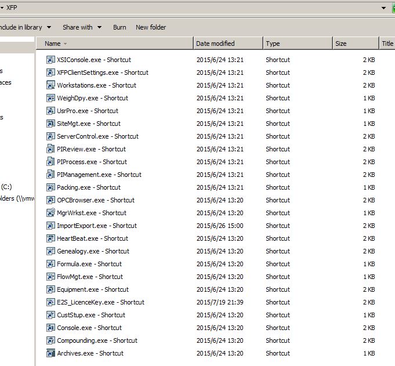
Task: Sort by the Title column header
Action: (387, 44)
